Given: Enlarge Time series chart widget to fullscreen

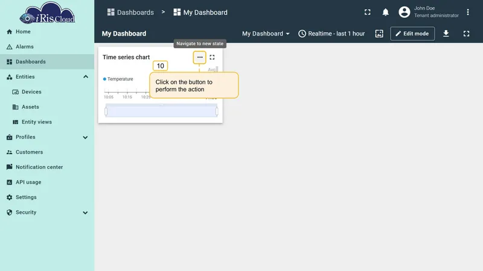Looking at the screenshot, I should (x=212, y=57).
